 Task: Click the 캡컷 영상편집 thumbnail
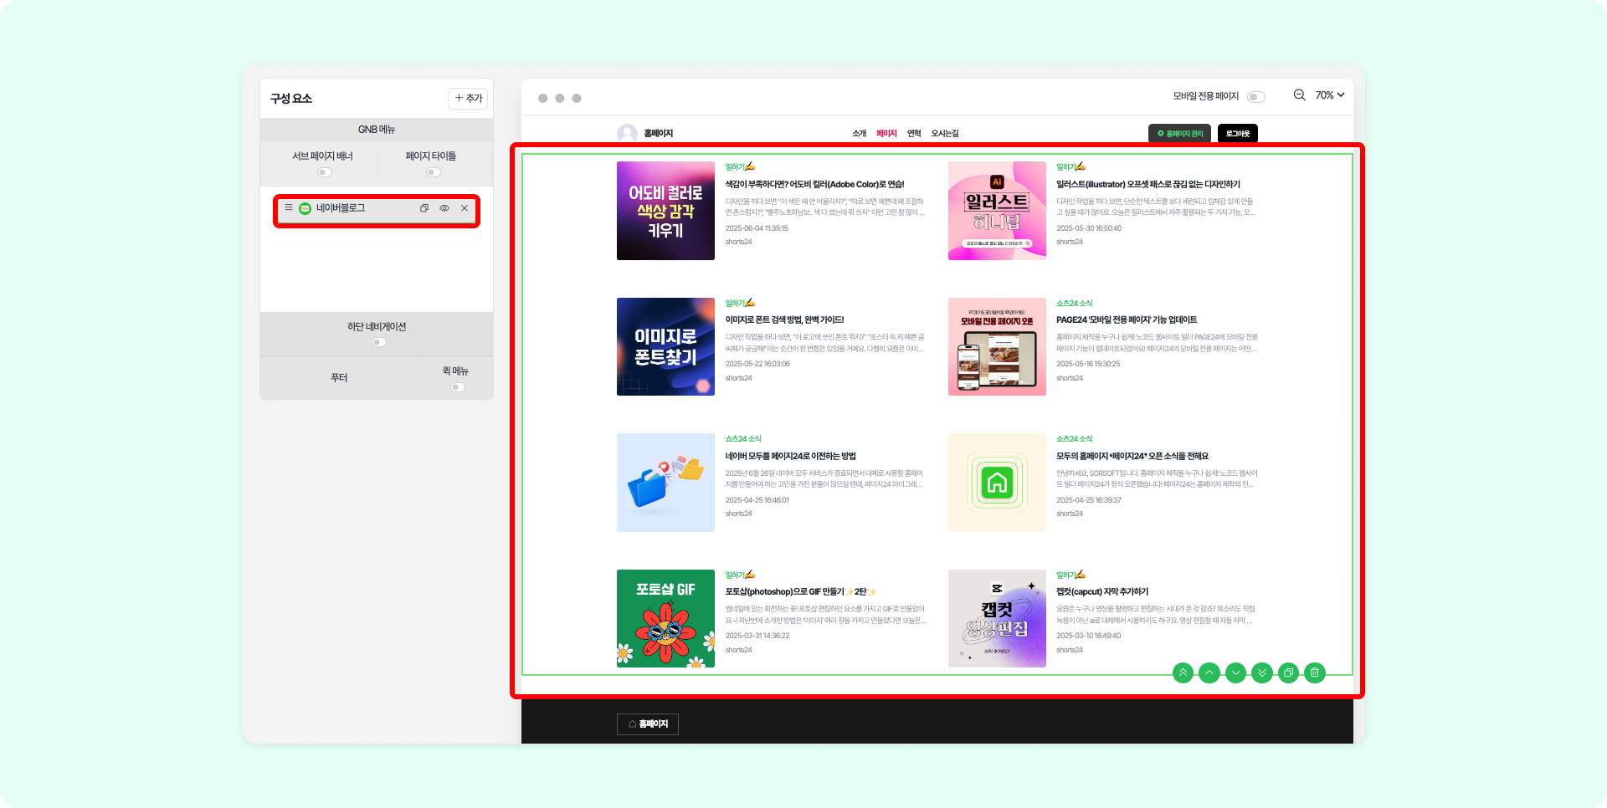click(997, 618)
